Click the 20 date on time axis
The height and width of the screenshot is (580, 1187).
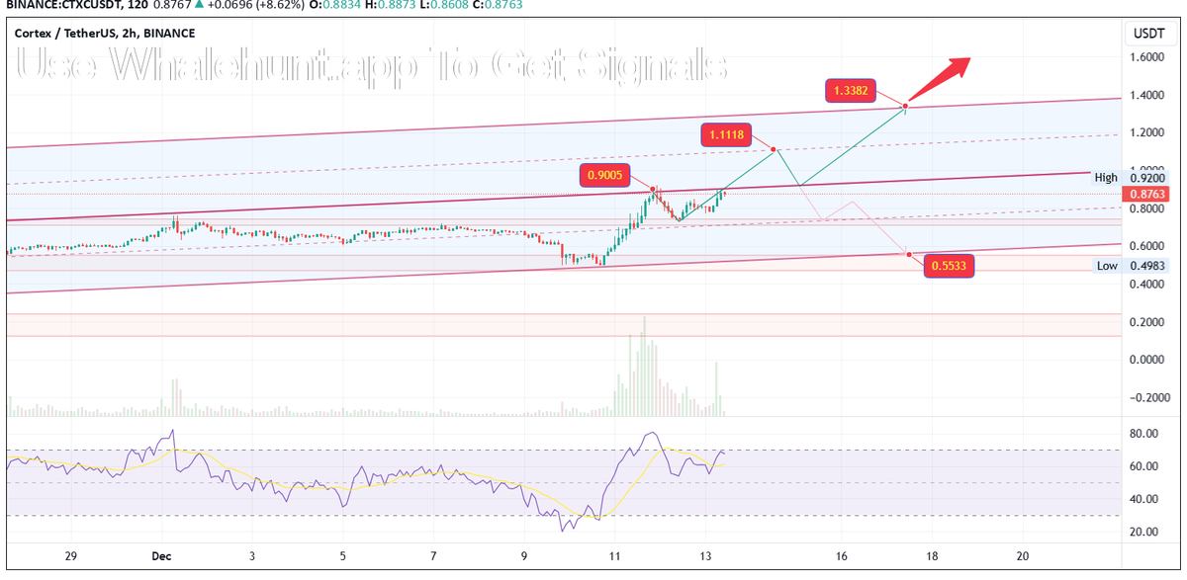tap(1023, 555)
